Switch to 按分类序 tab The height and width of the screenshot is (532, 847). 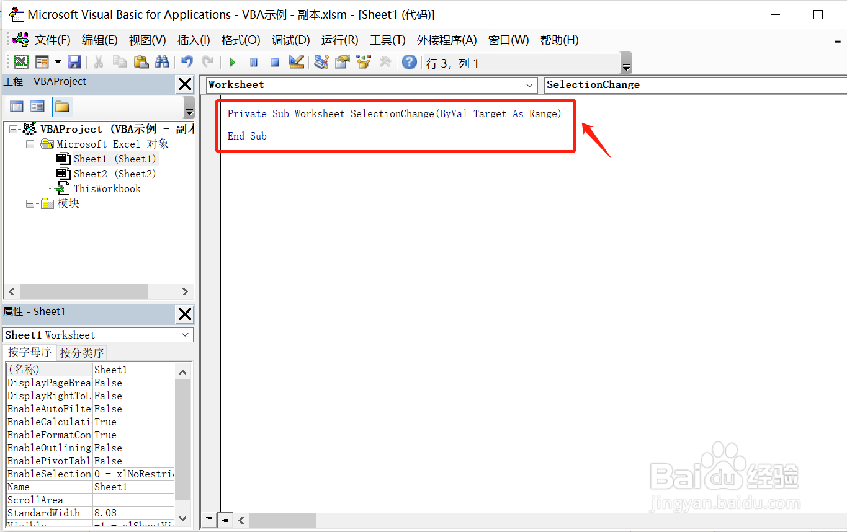tap(82, 353)
